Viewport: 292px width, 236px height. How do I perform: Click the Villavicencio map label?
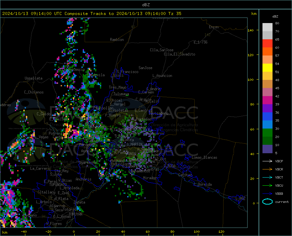pos(72,69)
